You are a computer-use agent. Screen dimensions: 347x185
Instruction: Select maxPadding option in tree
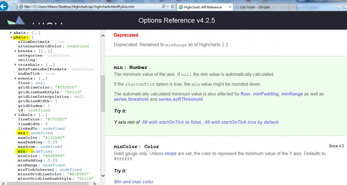[x=30, y=142]
